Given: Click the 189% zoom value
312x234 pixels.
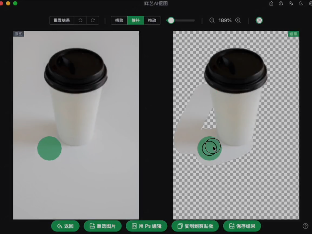Looking at the screenshot, I should tap(225, 20).
